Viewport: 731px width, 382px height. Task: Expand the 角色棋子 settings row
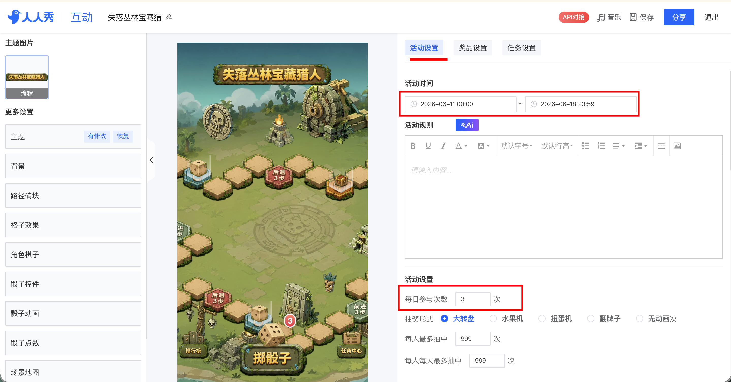point(73,254)
